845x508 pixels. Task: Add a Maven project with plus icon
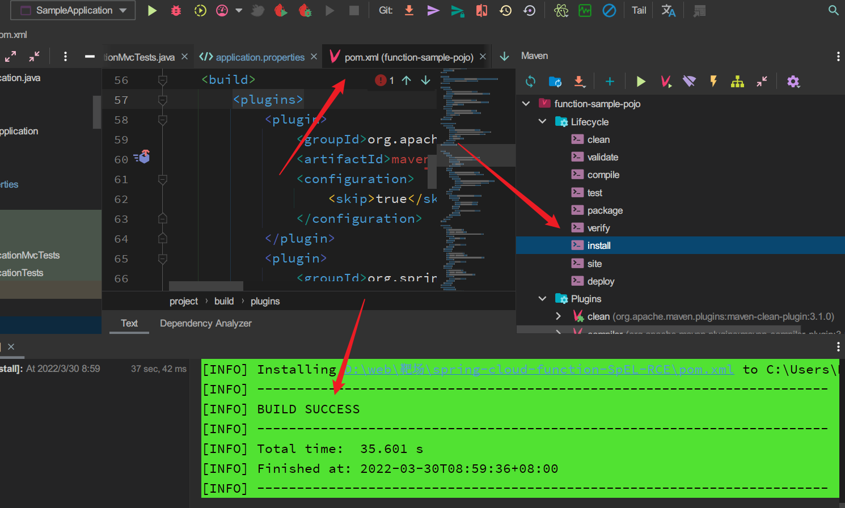(610, 82)
